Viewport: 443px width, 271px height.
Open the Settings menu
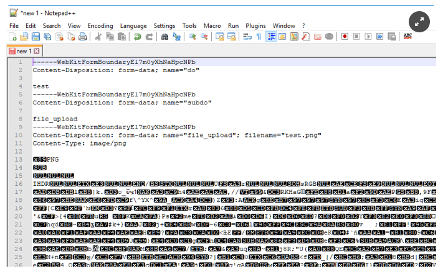pyautogui.click(x=164, y=25)
